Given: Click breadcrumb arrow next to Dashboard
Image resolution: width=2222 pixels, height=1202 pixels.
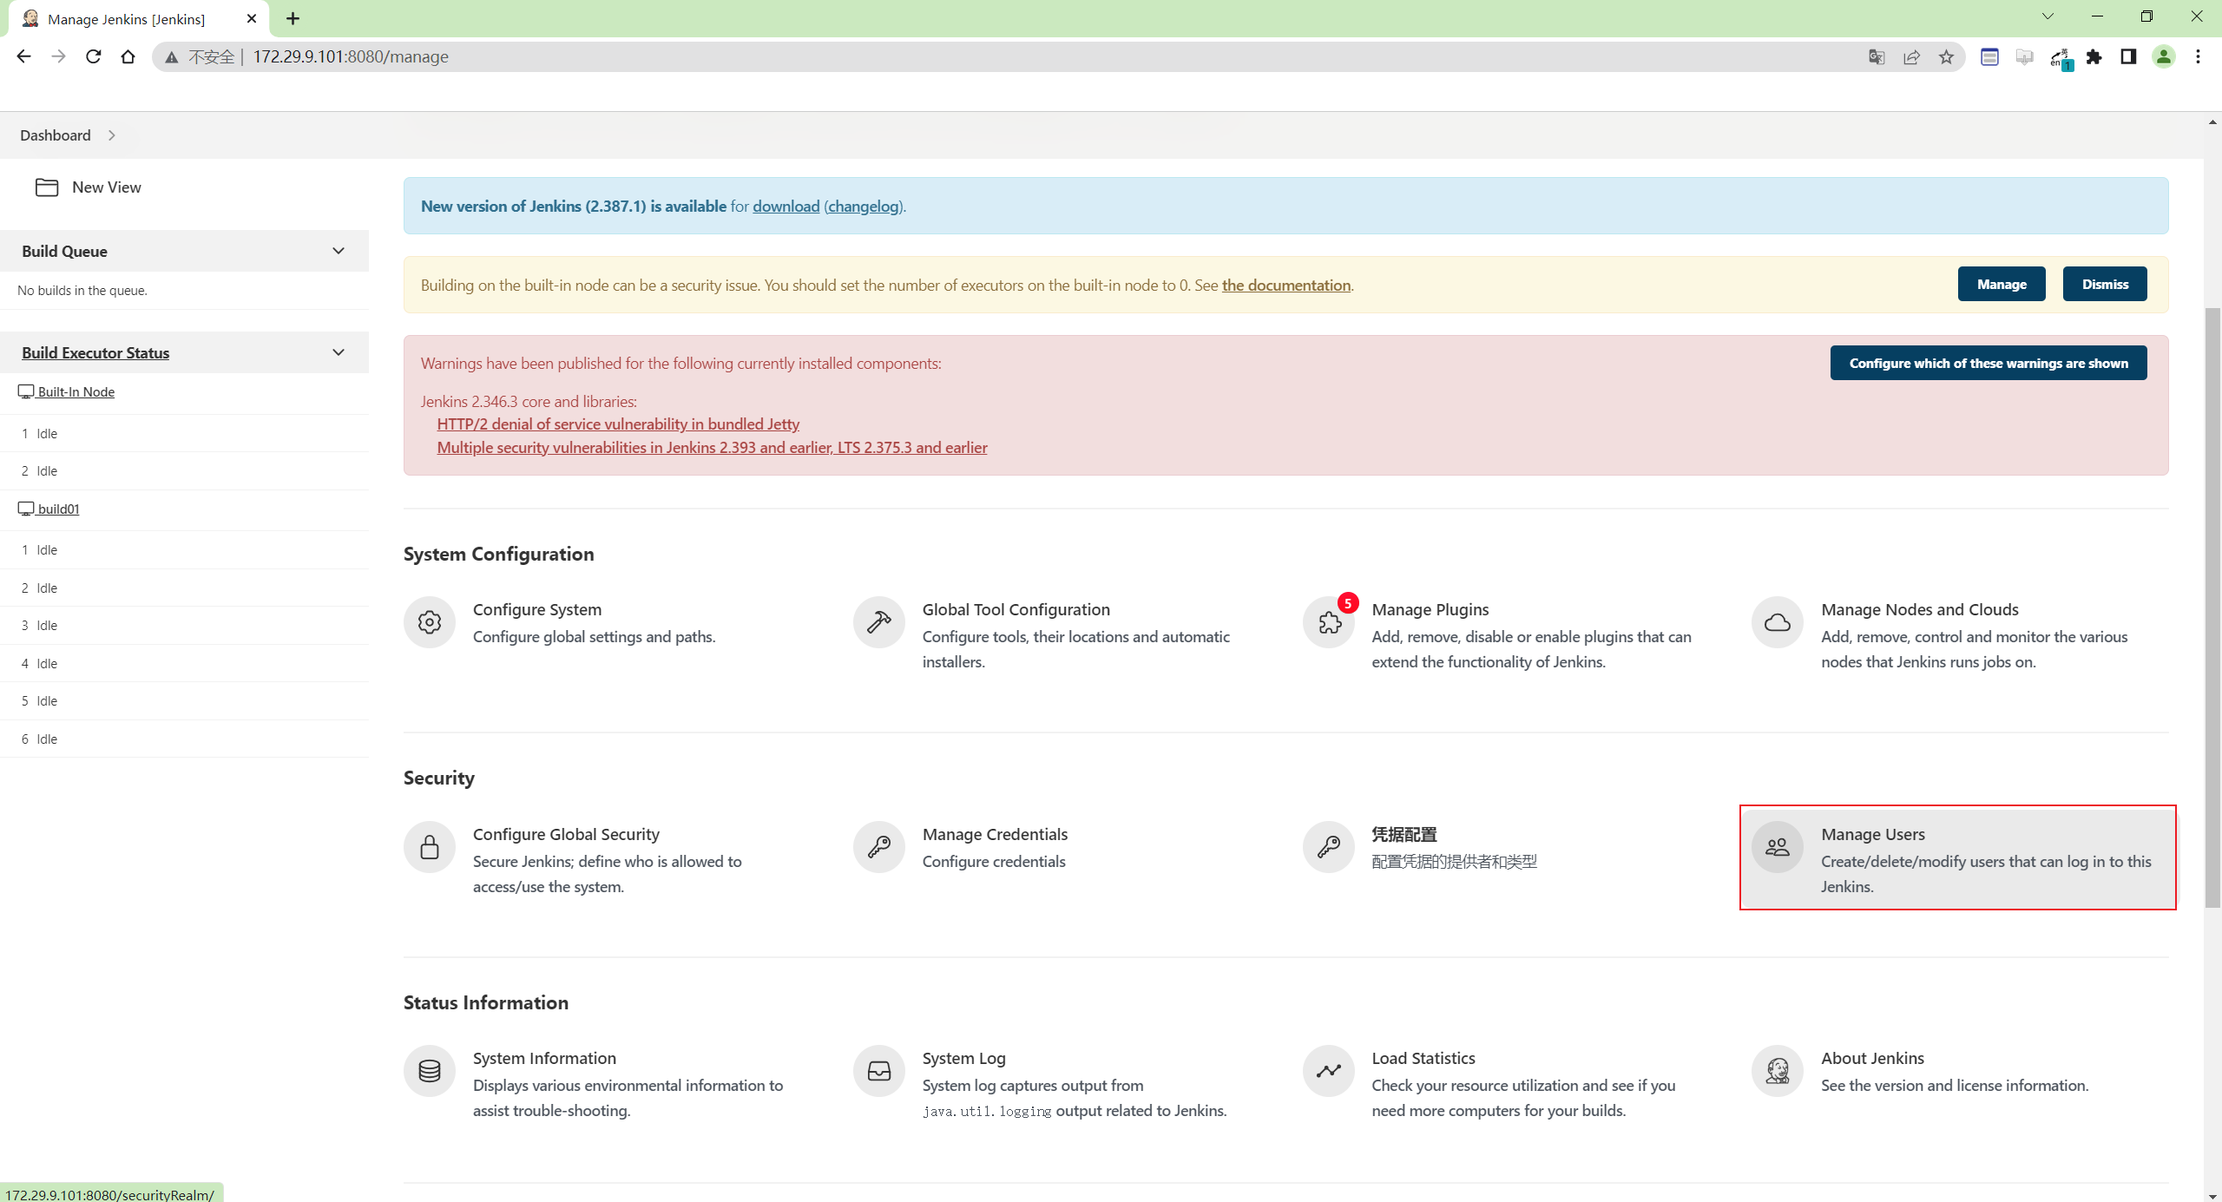Looking at the screenshot, I should pyautogui.click(x=112, y=135).
